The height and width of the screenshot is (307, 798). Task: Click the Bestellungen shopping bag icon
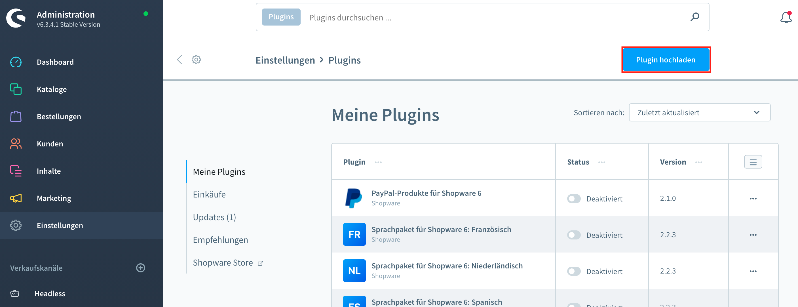point(16,116)
